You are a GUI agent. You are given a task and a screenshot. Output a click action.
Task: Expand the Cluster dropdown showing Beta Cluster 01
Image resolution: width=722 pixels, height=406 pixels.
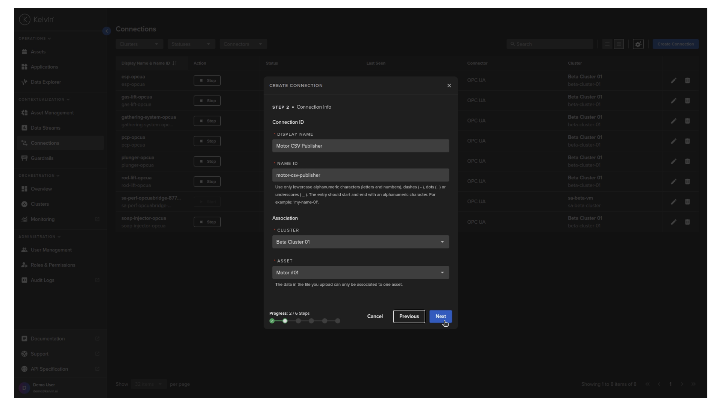[x=360, y=242]
